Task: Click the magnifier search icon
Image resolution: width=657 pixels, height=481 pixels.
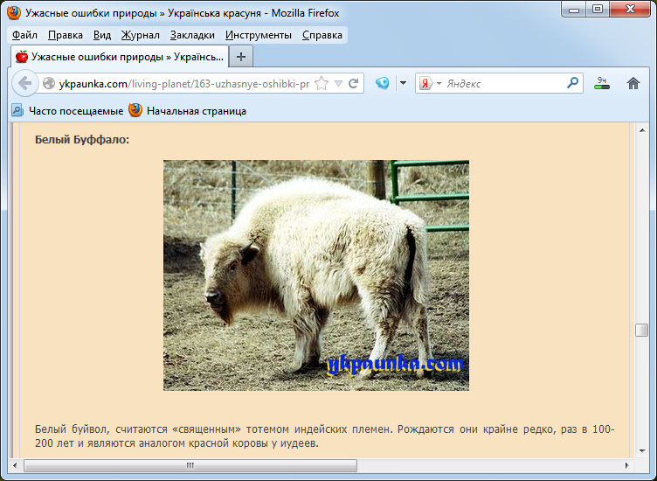Action: pyautogui.click(x=573, y=84)
